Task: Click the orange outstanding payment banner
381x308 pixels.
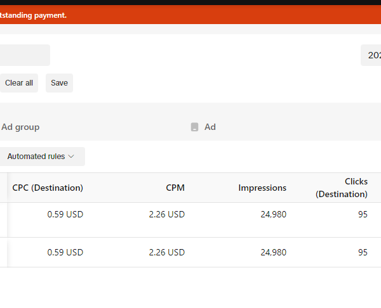Action: [x=190, y=15]
